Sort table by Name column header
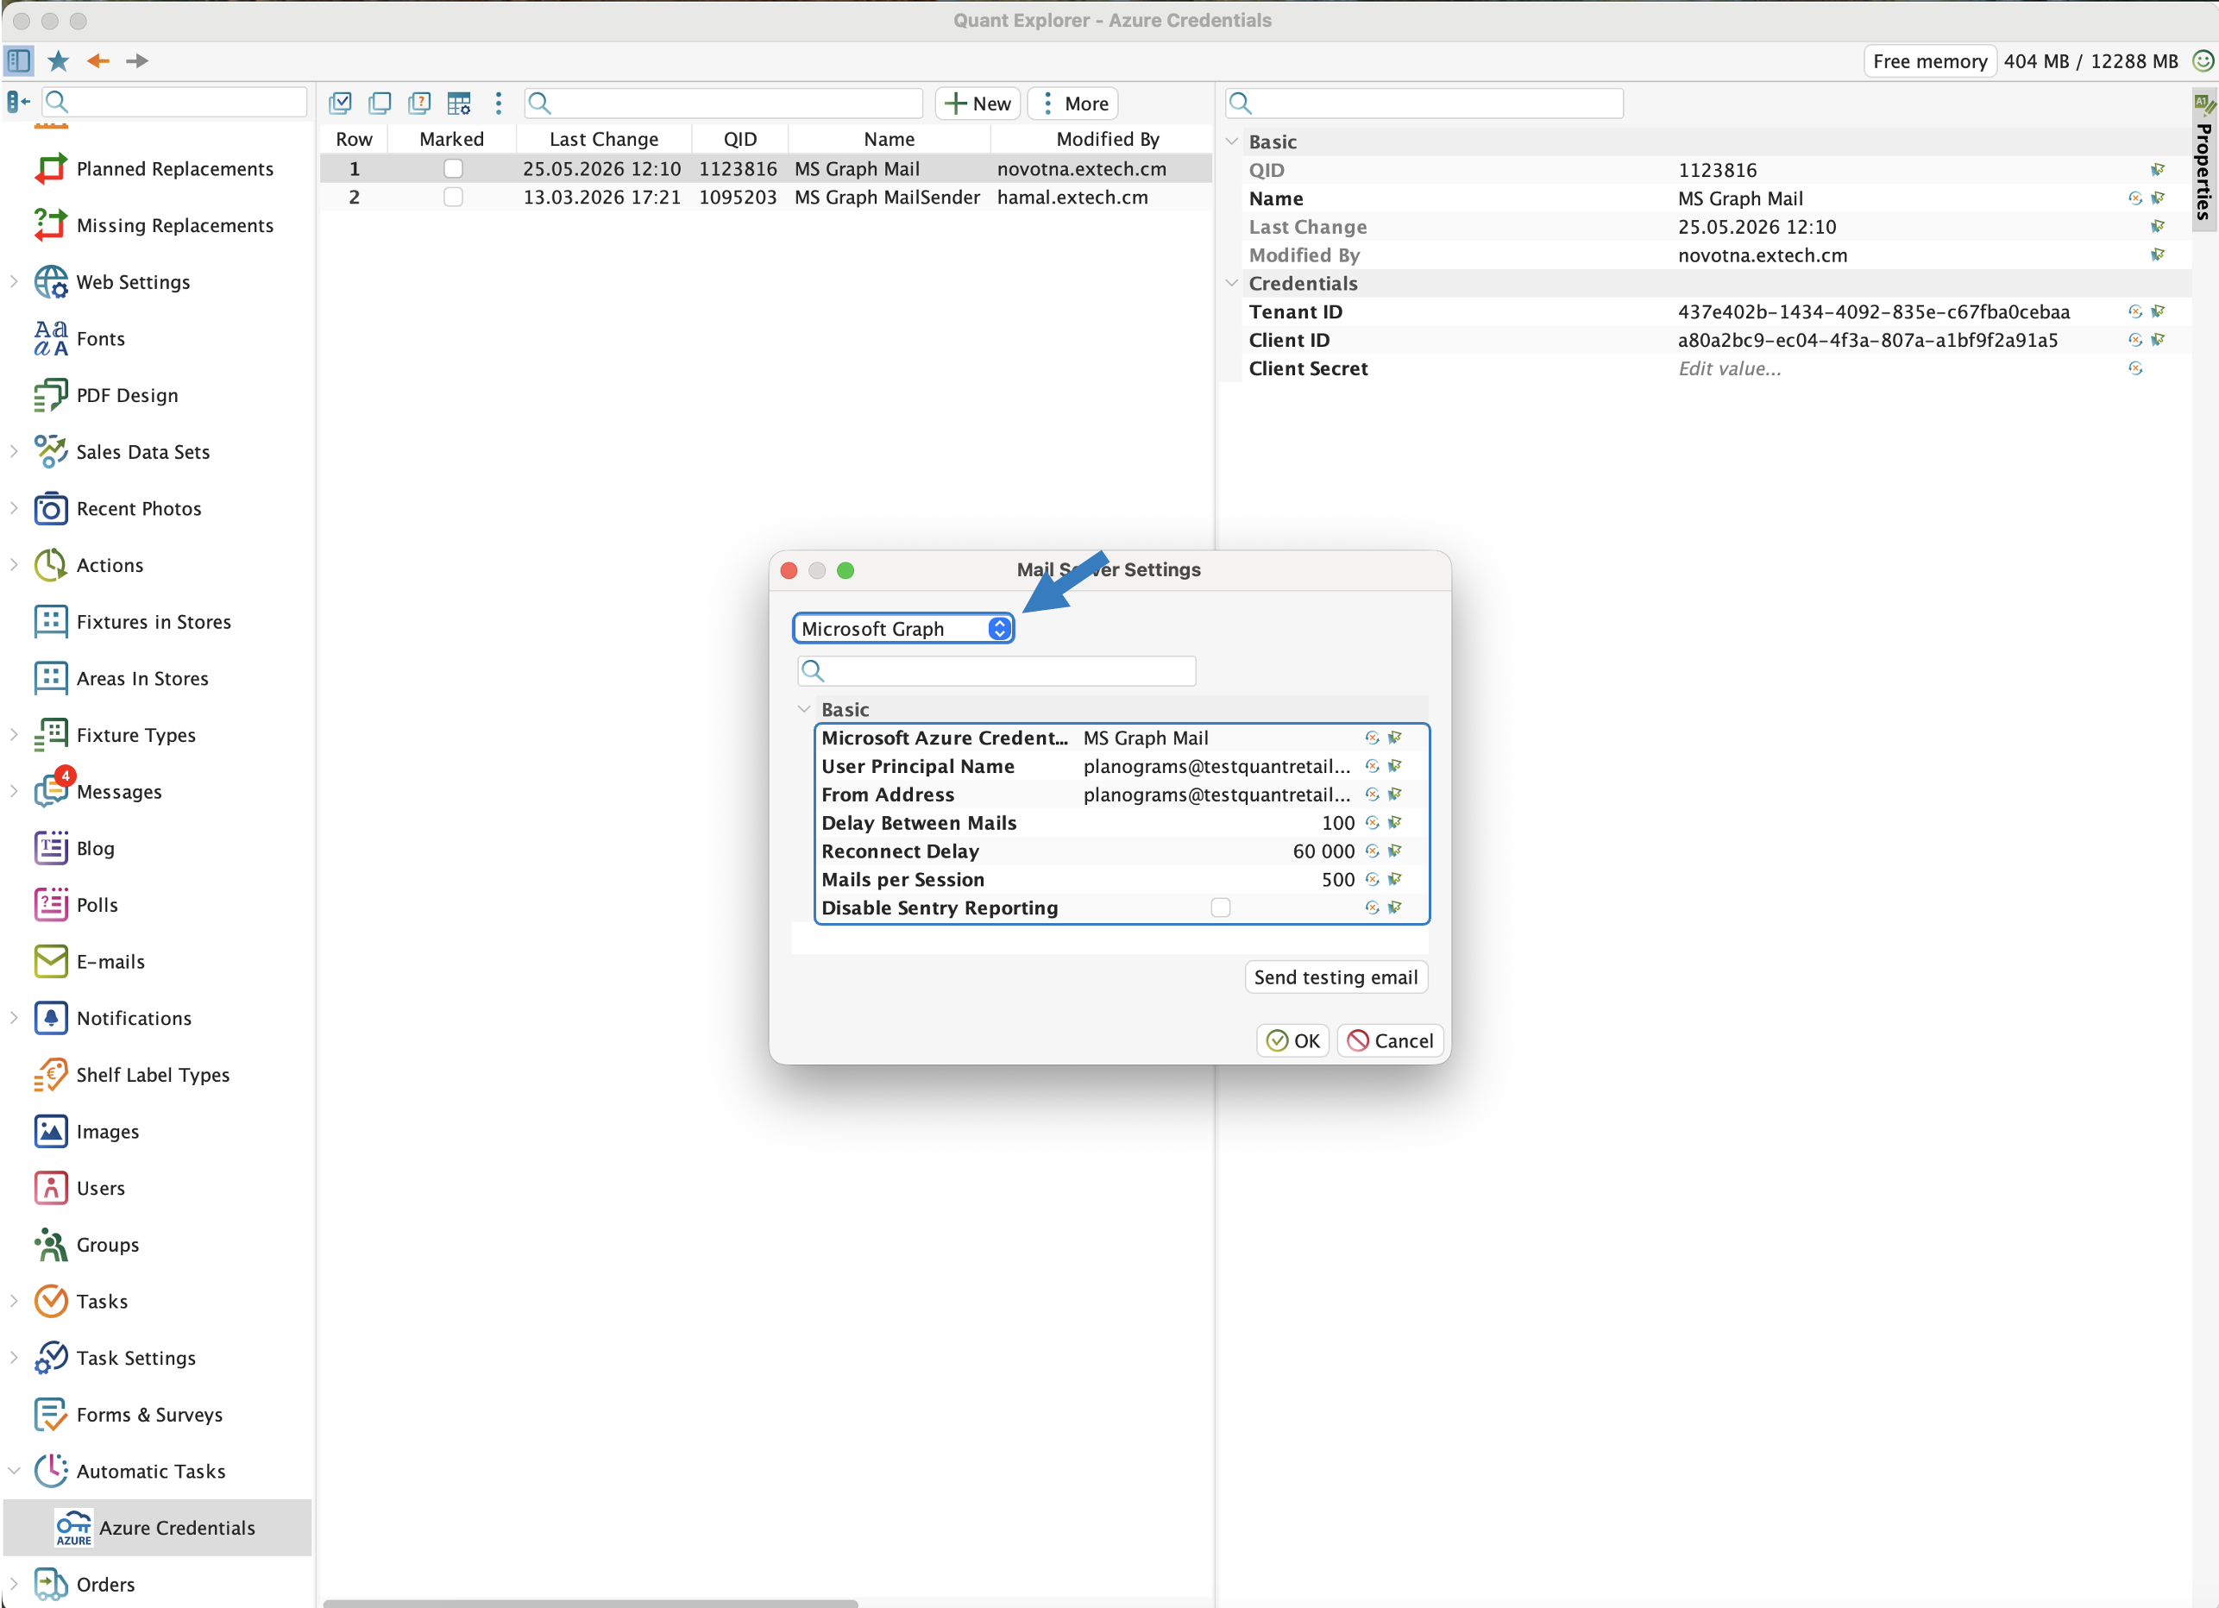2219x1608 pixels. [889, 140]
